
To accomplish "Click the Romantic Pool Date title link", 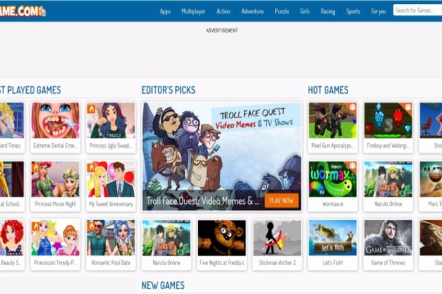I will coord(110,263).
